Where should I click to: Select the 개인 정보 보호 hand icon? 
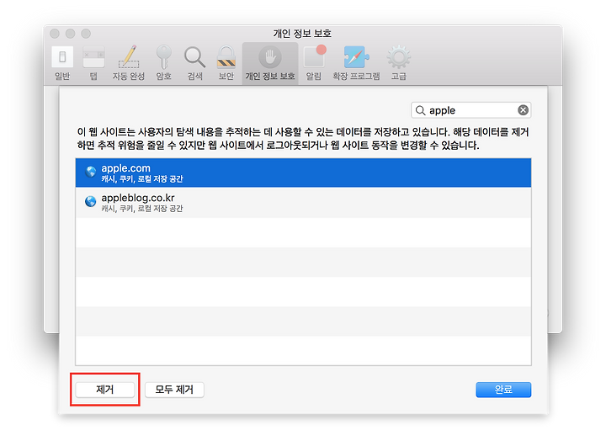click(x=270, y=57)
